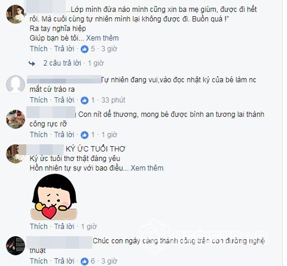Open the last commenter's dark avatar
This screenshot has width=287, height=266.
click(16, 246)
